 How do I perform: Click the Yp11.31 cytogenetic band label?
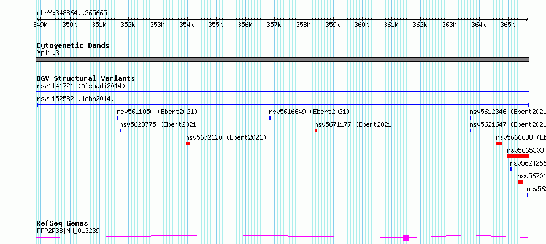click(50, 53)
